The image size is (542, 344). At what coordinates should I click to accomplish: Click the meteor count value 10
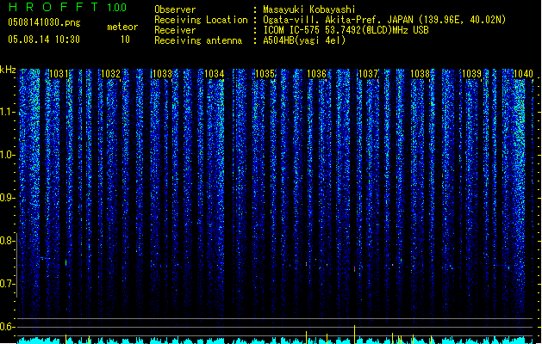click(125, 40)
